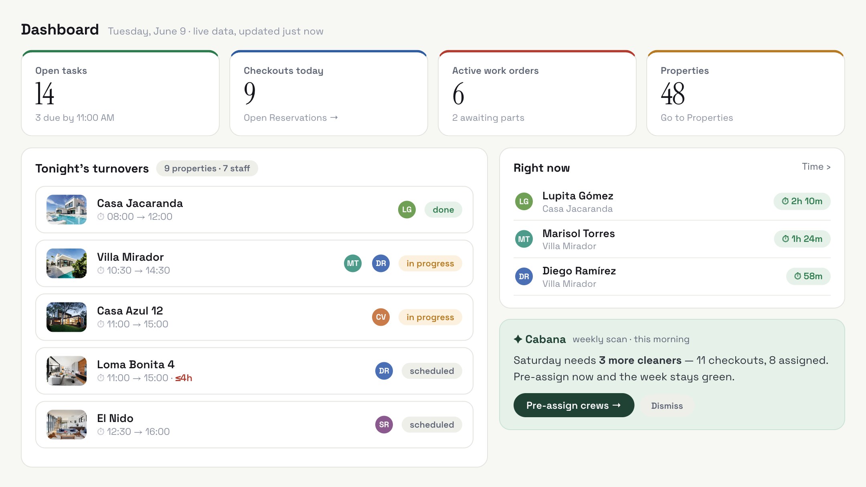Open the Loma Bonita 4 property thumbnail
This screenshot has width=866, height=487.
pyautogui.click(x=67, y=371)
